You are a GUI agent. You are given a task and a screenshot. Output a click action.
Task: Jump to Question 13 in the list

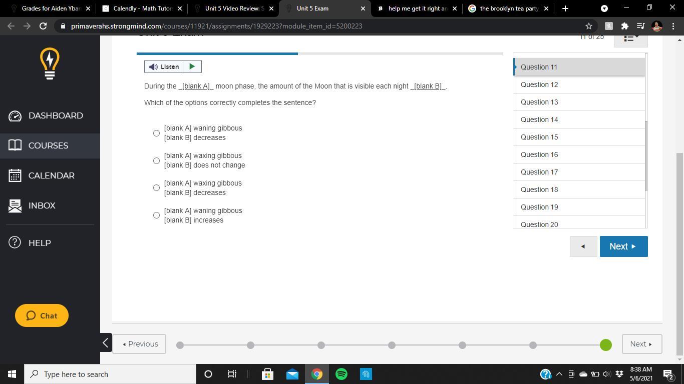579,102
